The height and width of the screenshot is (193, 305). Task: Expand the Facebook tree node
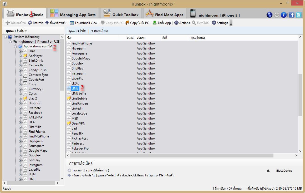coord(20,113)
